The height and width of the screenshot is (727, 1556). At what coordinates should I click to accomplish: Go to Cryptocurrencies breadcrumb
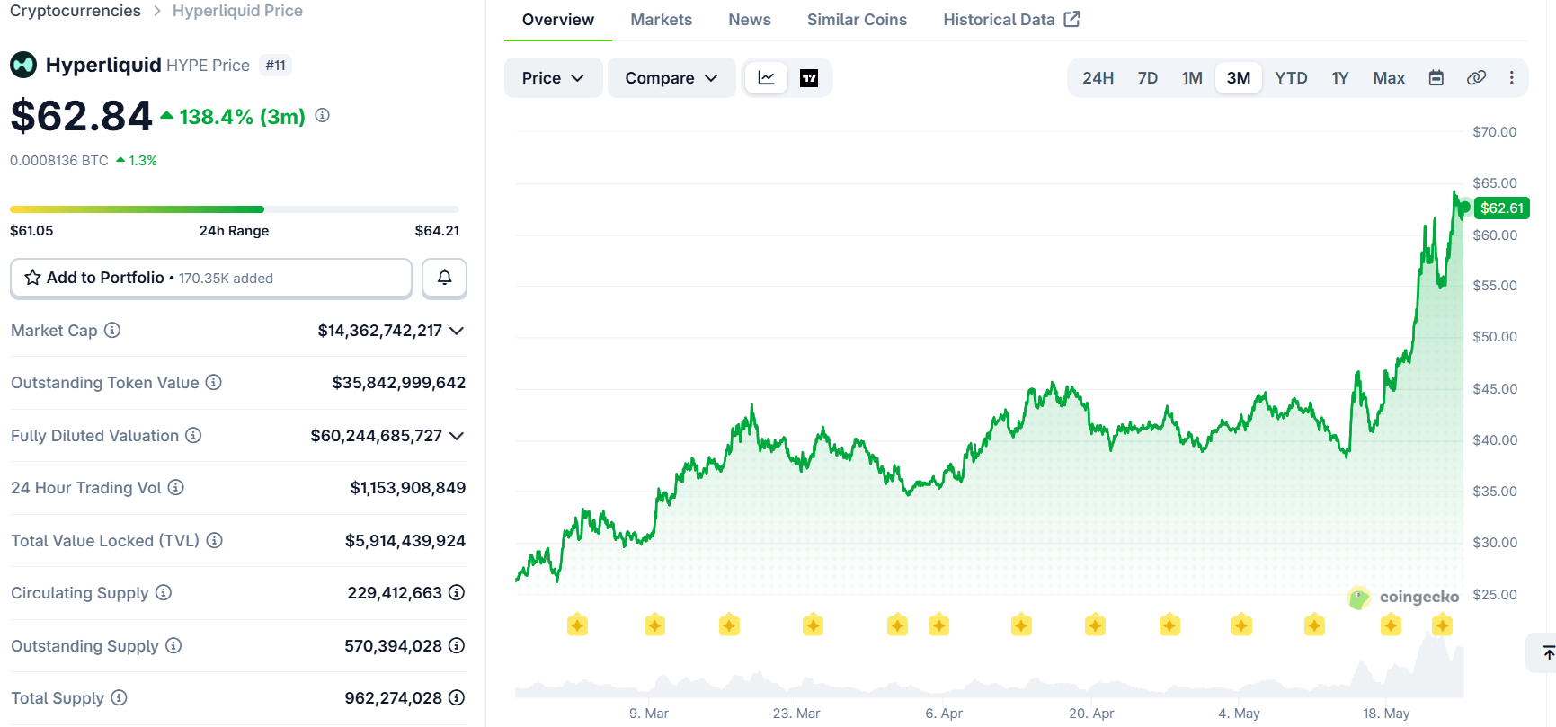pos(76,11)
